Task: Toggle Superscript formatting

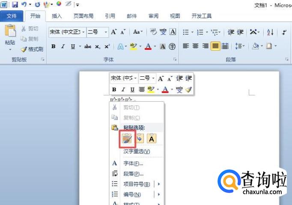Action: [x=107, y=46]
